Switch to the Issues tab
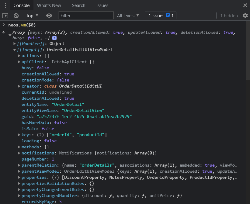 pos(102,5)
